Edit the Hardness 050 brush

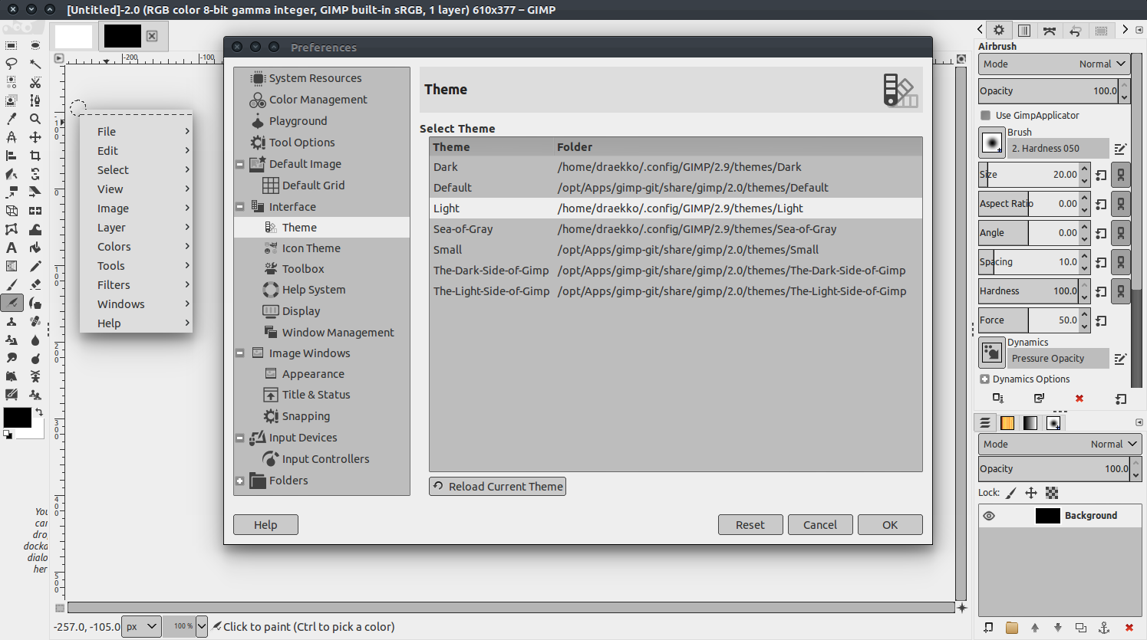tap(1120, 149)
